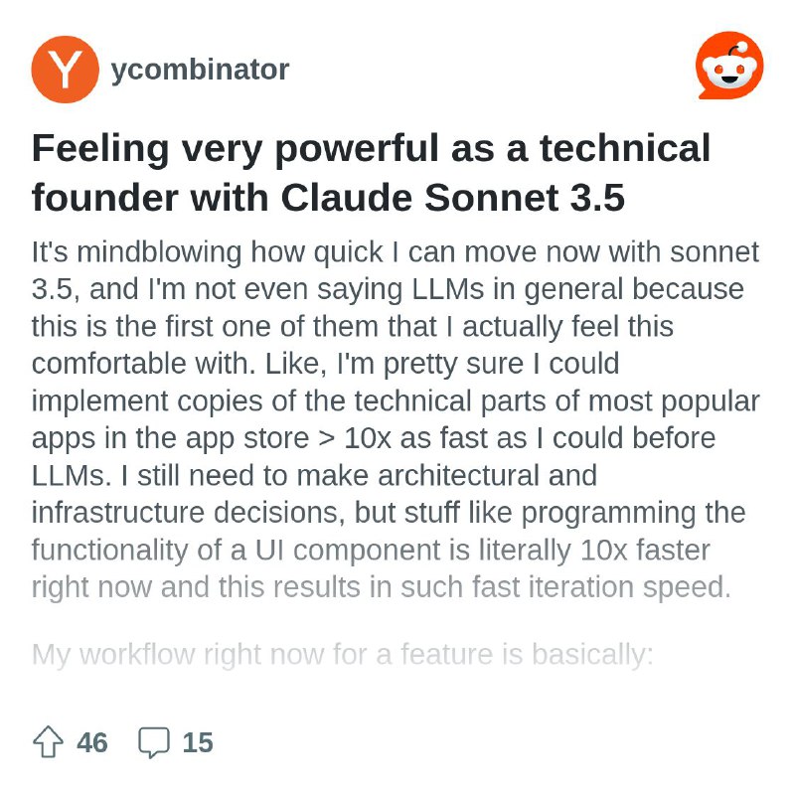Click the Reddit snoo logo
Screen dimensions: 795x795
[x=732, y=65]
